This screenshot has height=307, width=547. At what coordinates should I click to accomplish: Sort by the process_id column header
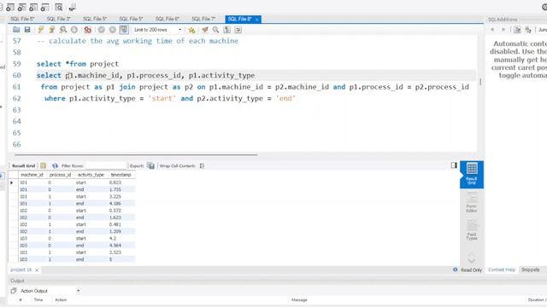[x=60, y=175]
